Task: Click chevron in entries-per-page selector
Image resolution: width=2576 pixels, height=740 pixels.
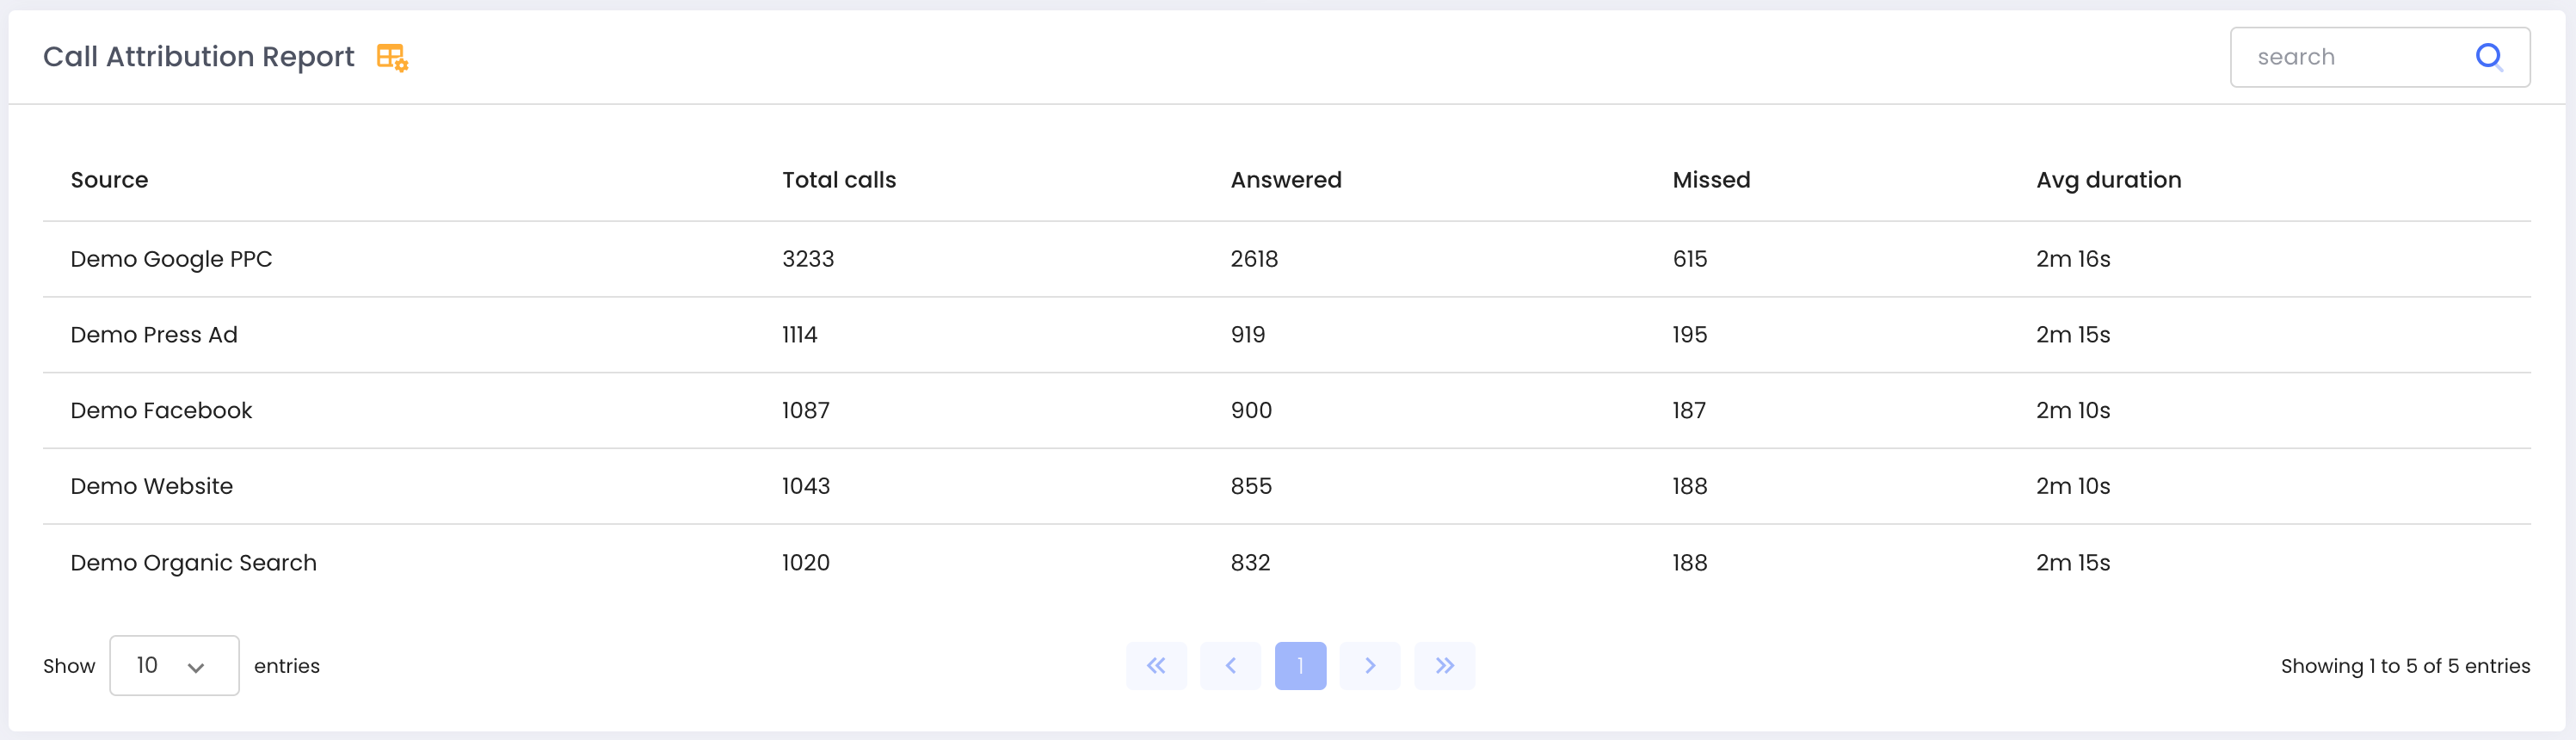Action: (196, 667)
